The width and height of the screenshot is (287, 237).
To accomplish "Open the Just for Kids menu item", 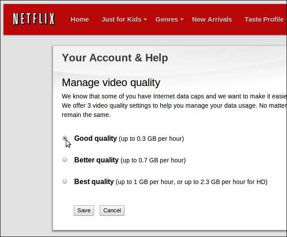I will (121, 19).
